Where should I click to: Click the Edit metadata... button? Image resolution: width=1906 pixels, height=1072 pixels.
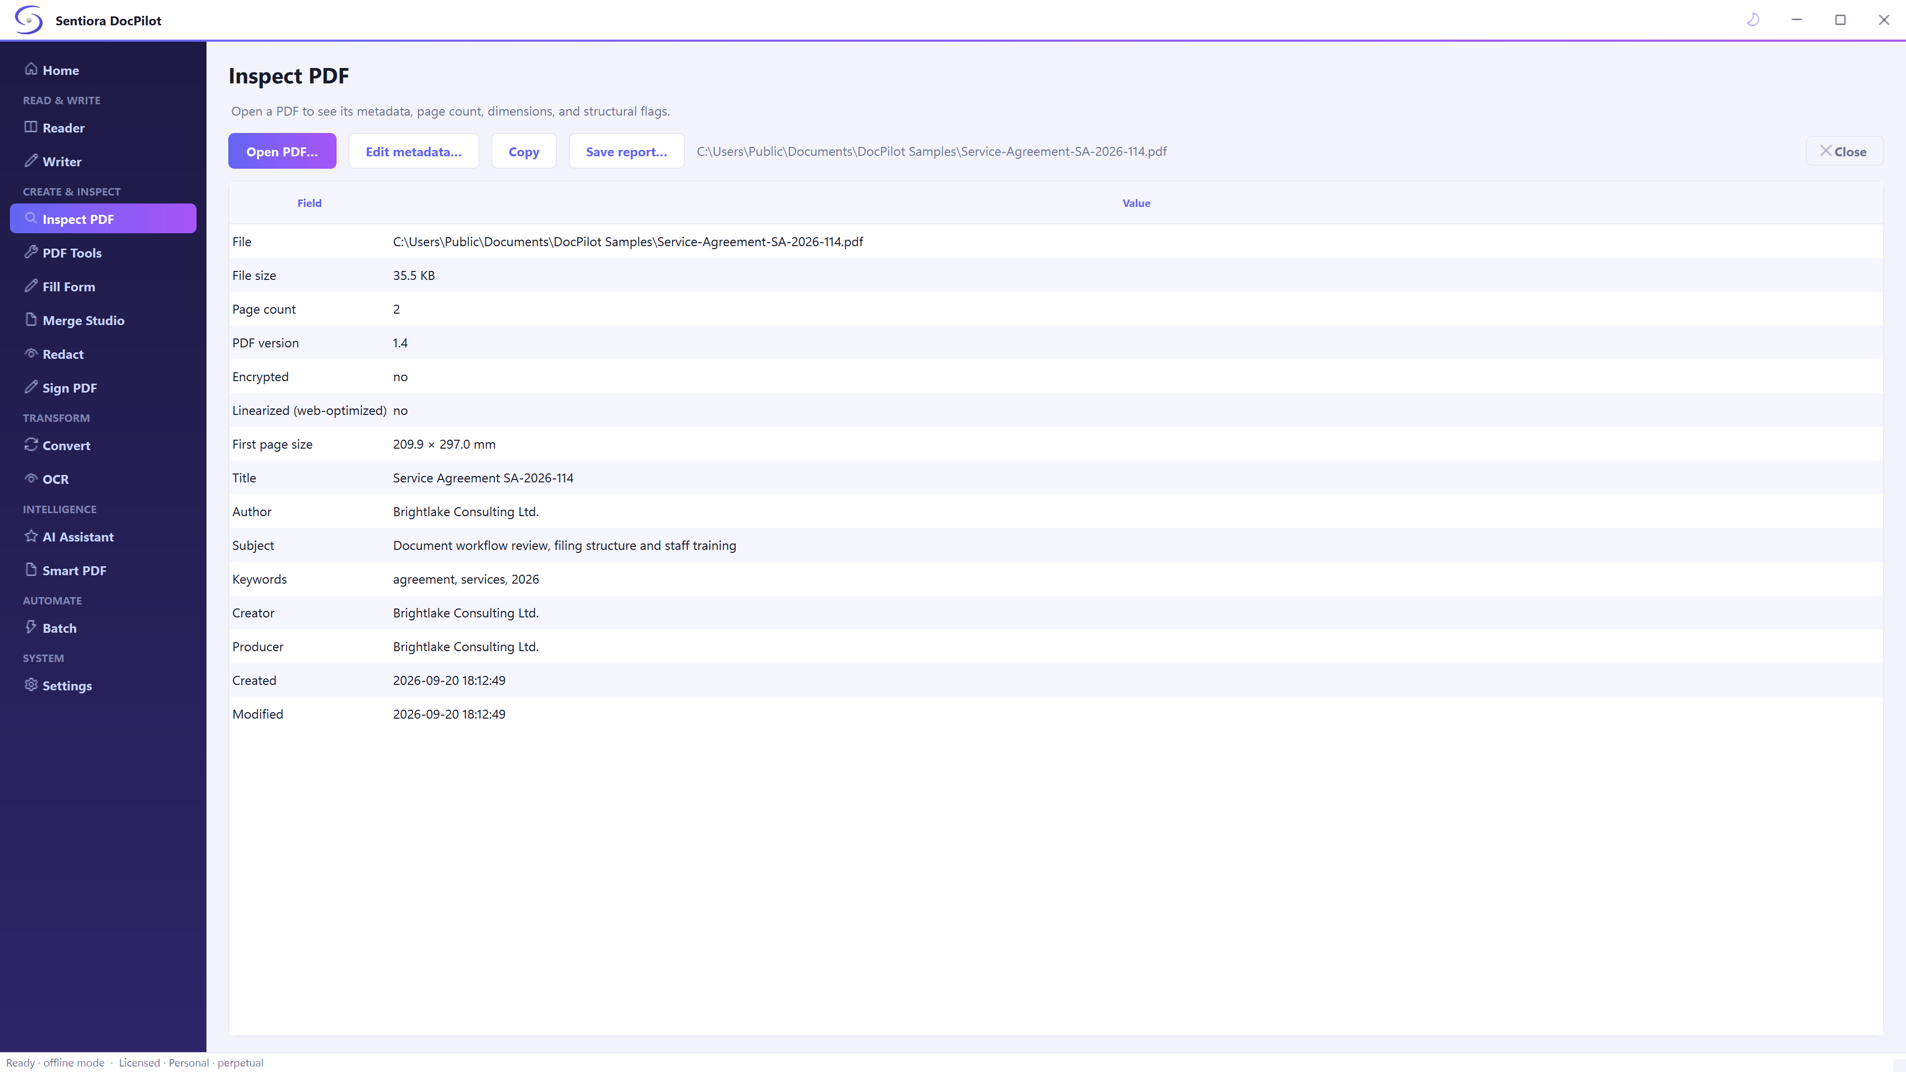pos(413,151)
